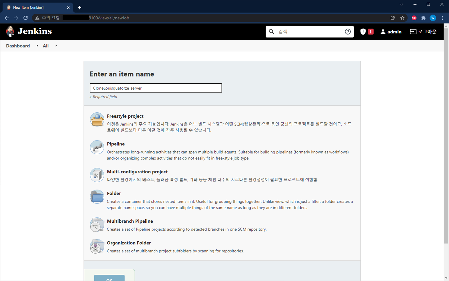Click the Required field hint text
This screenshot has width=449, height=281.
coord(103,97)
